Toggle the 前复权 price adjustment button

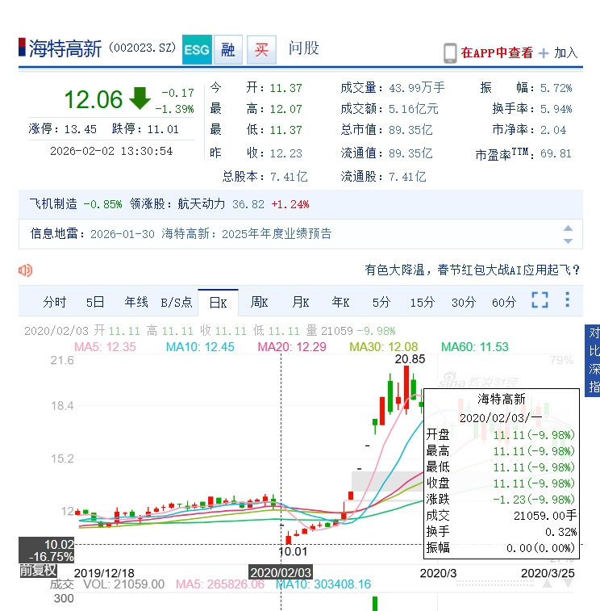38,571
